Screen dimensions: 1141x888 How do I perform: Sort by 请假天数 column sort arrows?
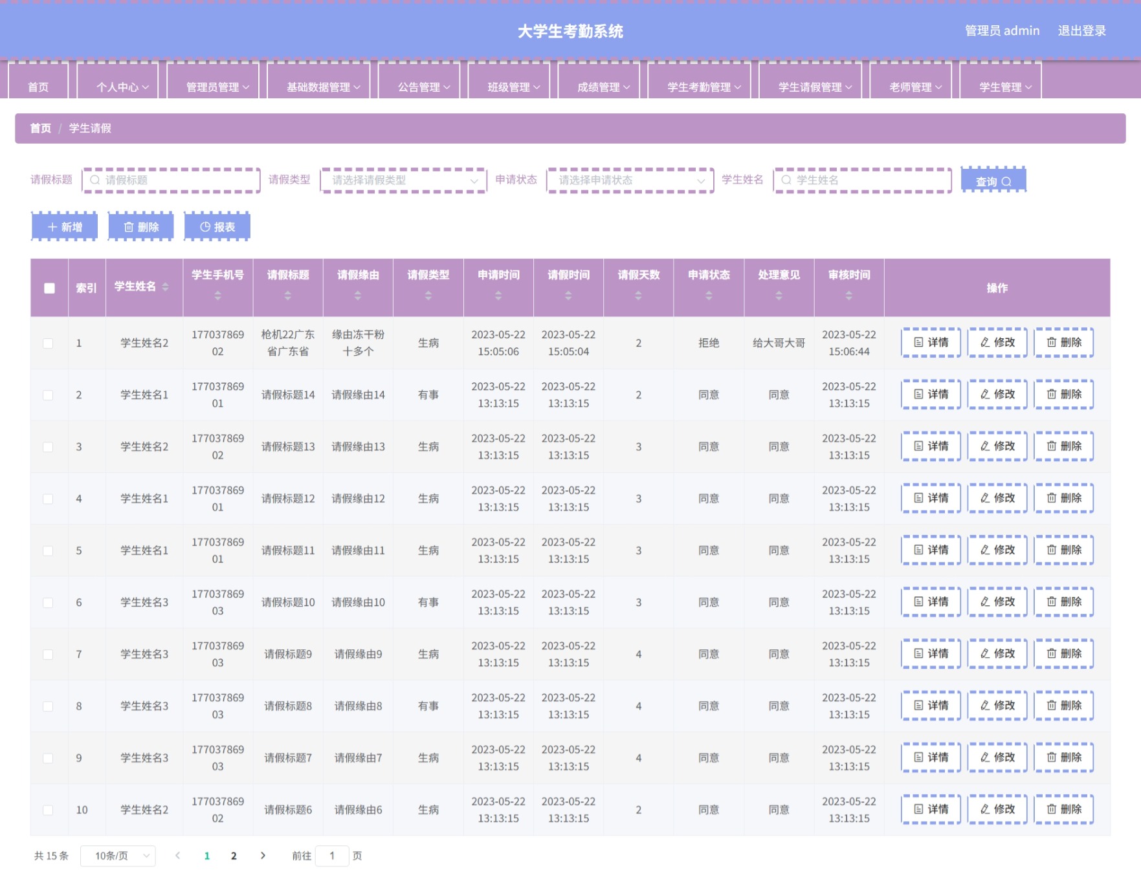(x=638, y=296)
